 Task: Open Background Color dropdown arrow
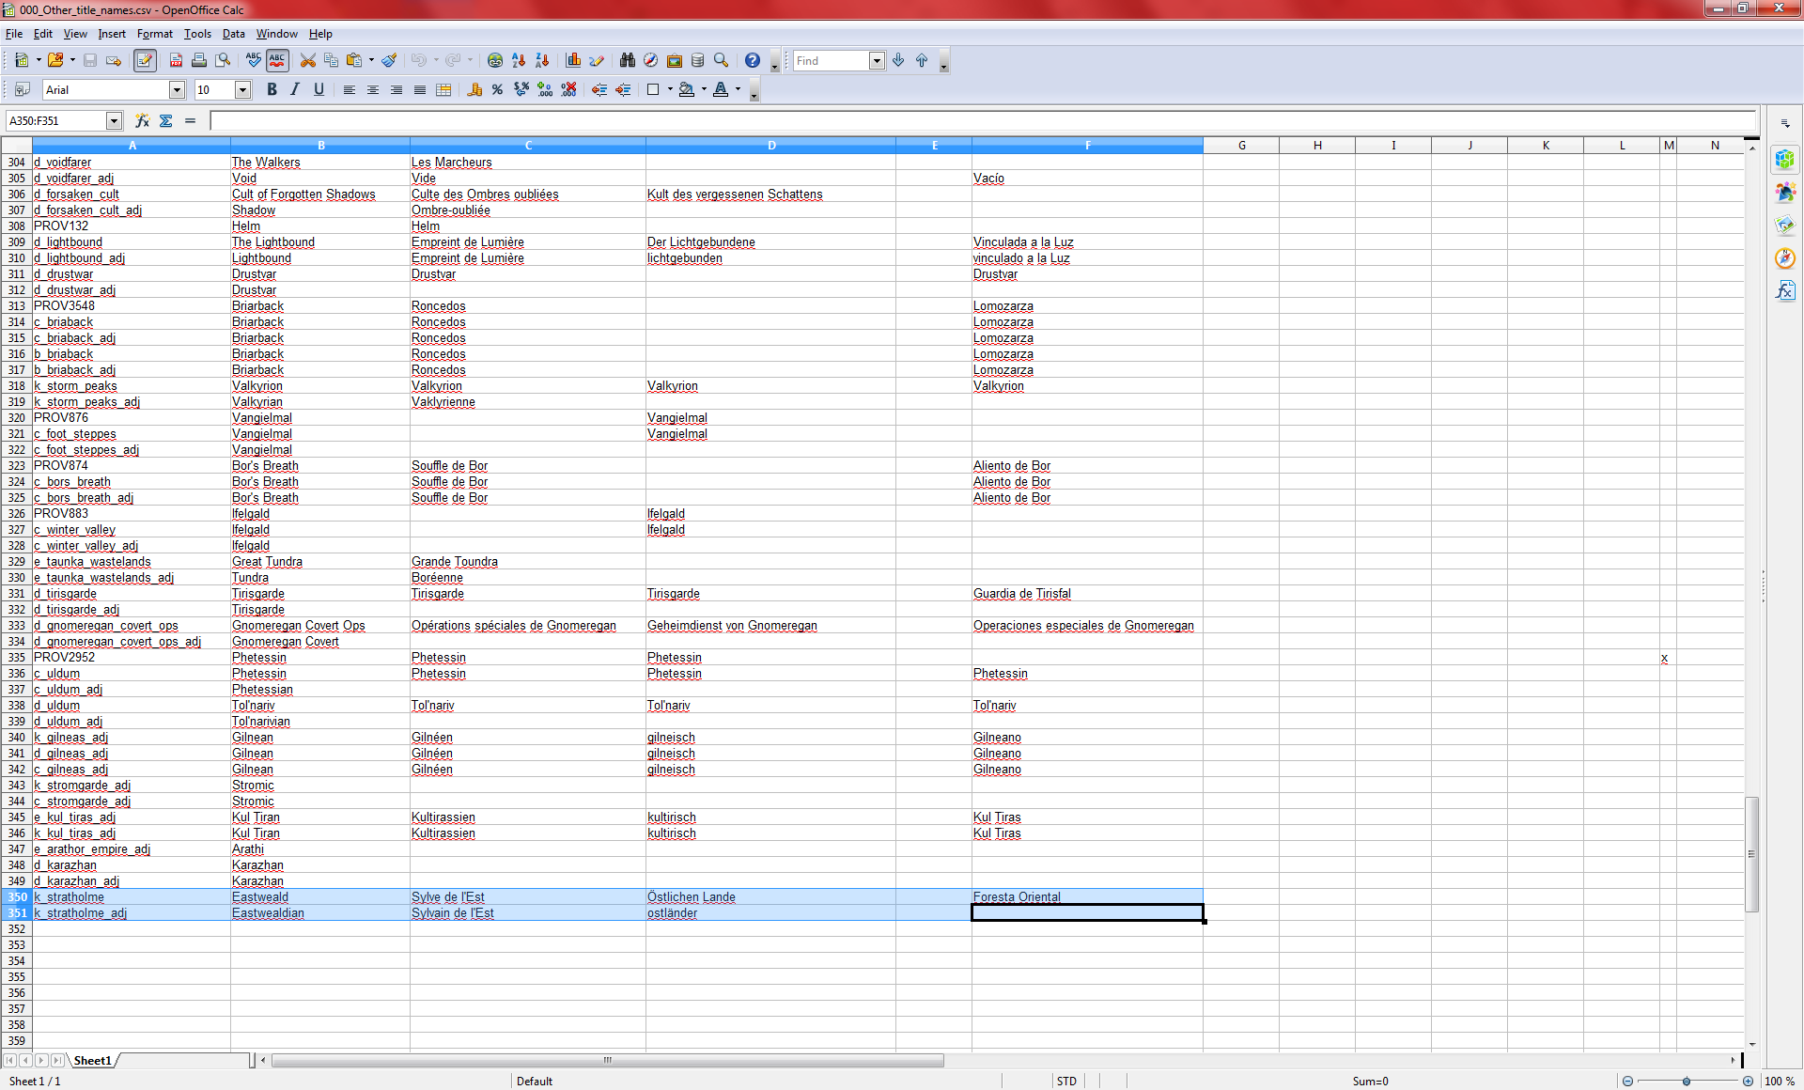704,89
